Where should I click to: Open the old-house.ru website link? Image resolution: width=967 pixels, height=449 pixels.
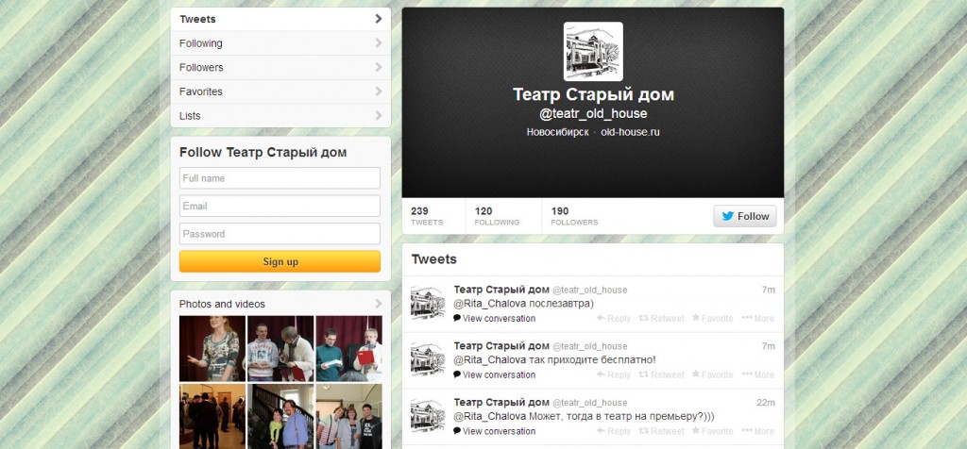pos(630,132)
